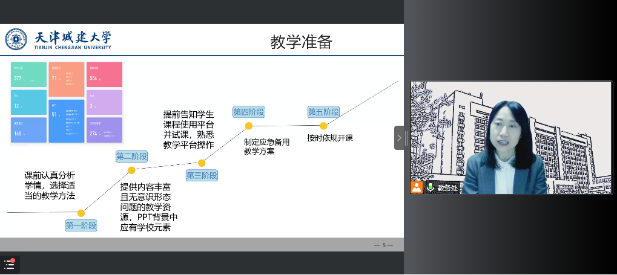
Task: Select the 第四阶段 stage label
Action: coord(249,112)
